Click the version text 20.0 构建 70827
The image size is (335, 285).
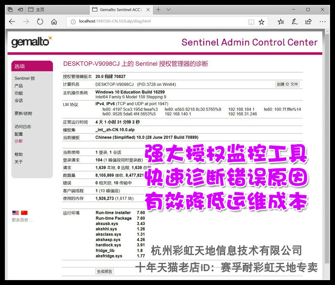click(110, 76)
